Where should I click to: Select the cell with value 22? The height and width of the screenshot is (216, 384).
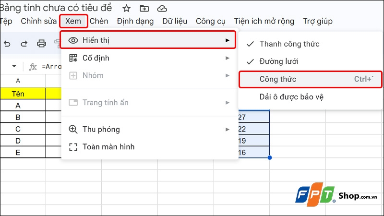click(254, 129)
